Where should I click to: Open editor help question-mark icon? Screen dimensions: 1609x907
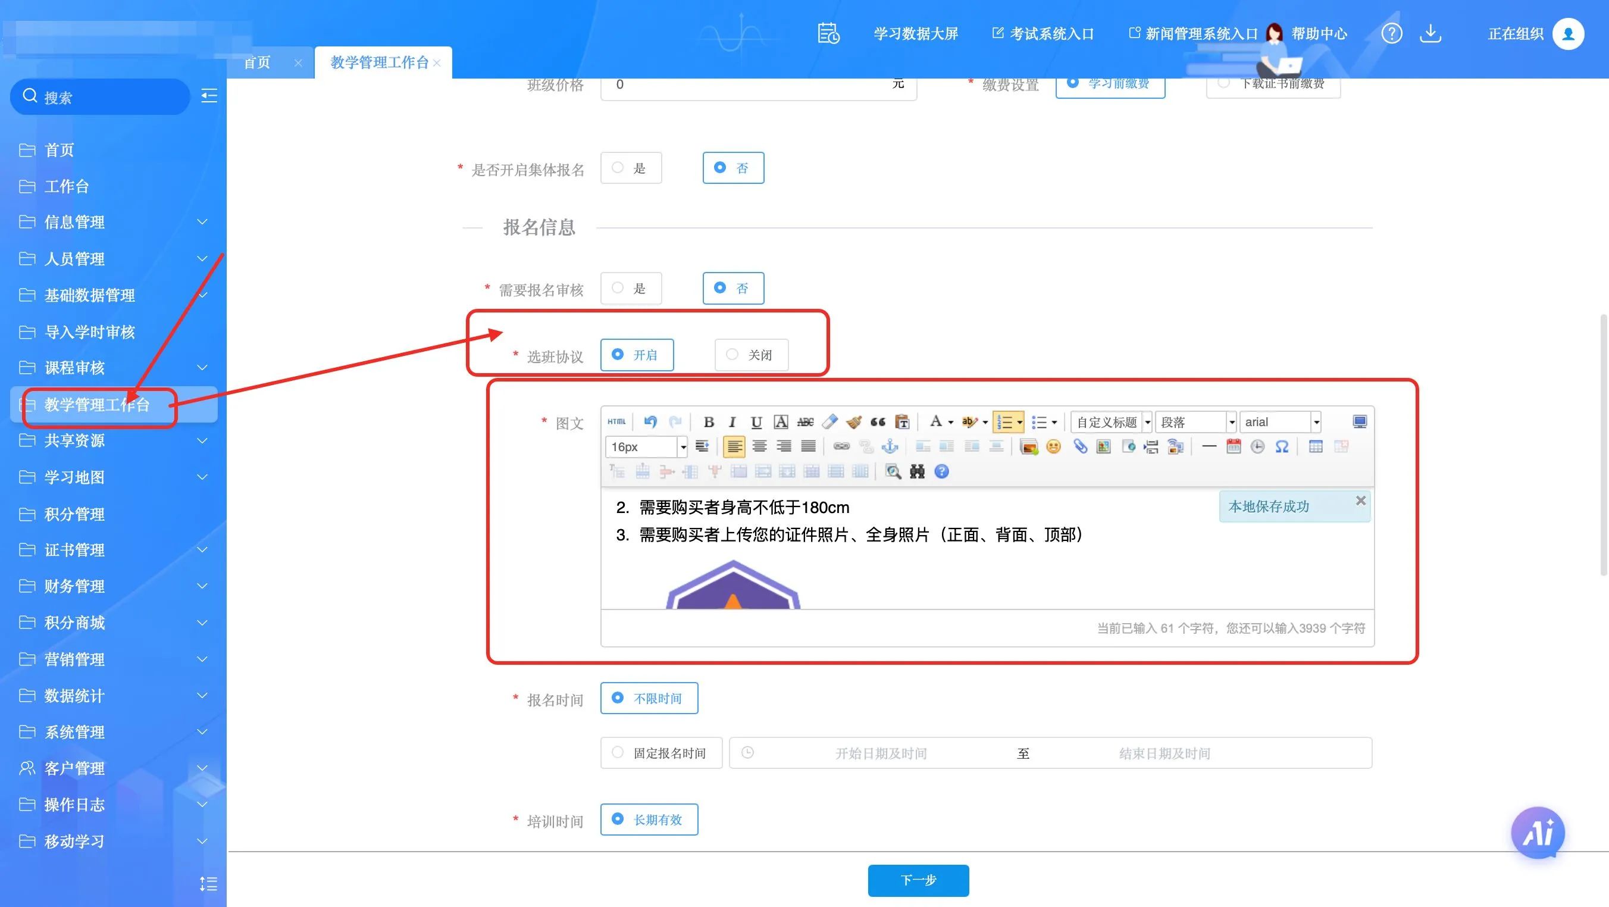tap(941, 471)
